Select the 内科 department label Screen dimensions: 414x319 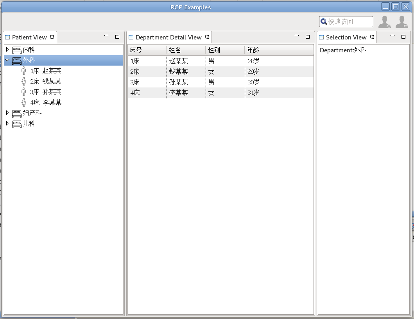[29, 50]
